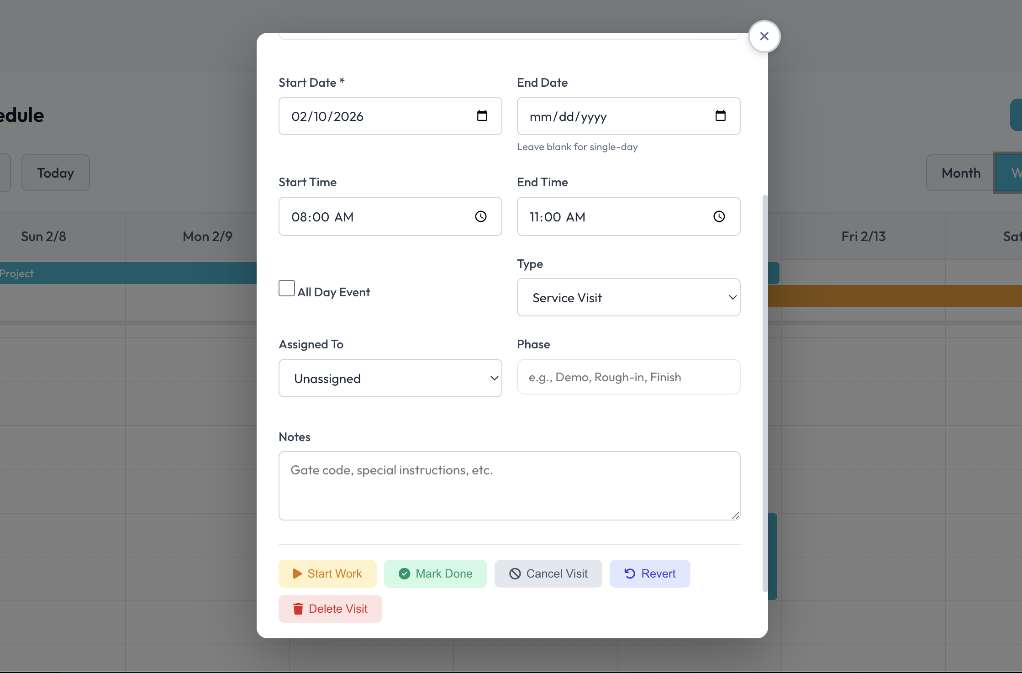Open the Start Date calendar picker
1022x673 pixels.
(x=482, y=116)
